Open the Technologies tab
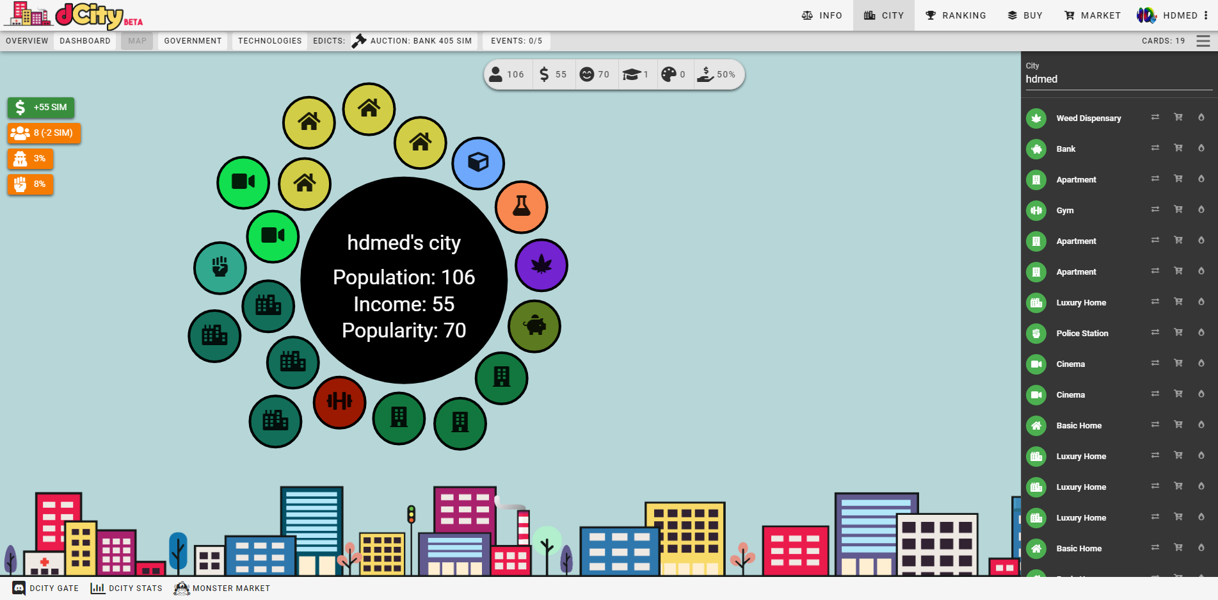The width and height of the screenshot is (1218, 600). (x=269, y=41)
